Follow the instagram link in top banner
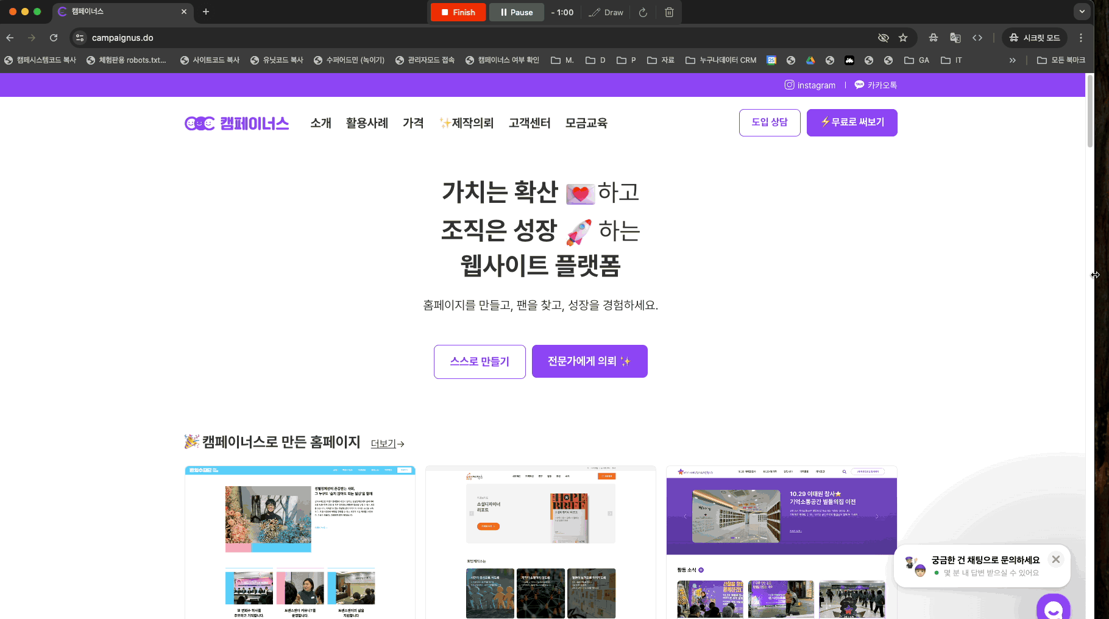 click(x=810, y=85)
